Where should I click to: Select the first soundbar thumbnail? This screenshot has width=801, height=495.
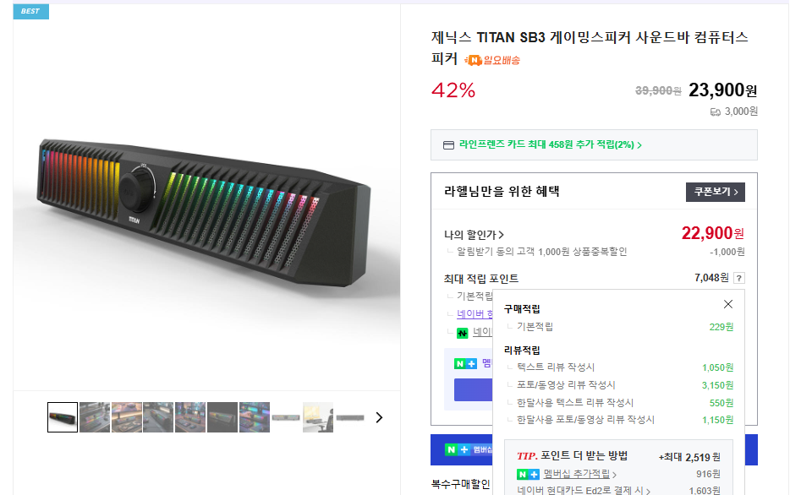(x=63, y=417)
